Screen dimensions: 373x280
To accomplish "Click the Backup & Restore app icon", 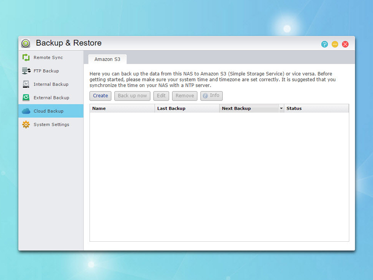I will (26, 43).
